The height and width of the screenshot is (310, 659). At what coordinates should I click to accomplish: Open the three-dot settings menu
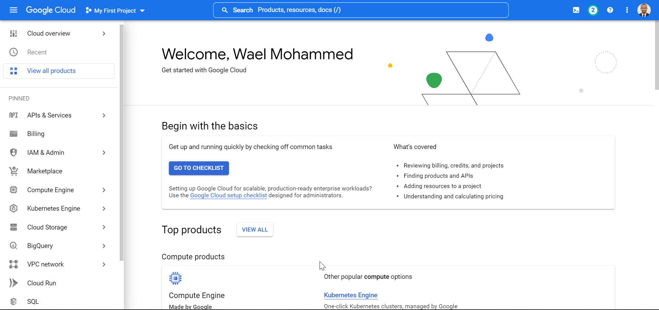[627, 10]
